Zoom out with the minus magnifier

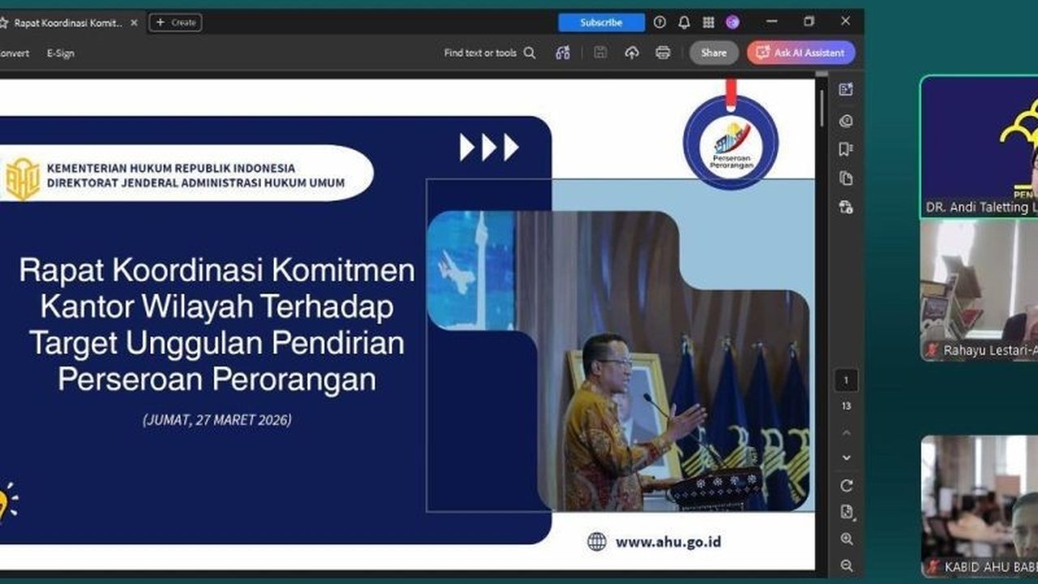pos(847,565)
